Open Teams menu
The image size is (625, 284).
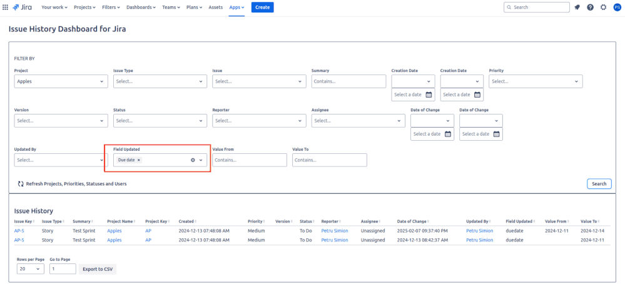(x=171, y=7)
